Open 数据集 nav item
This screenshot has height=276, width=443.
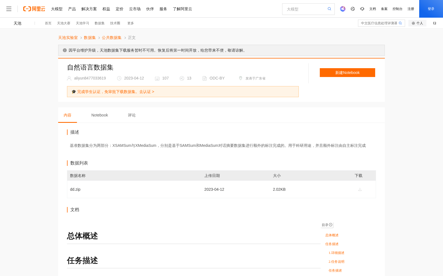tap(100, 23)
